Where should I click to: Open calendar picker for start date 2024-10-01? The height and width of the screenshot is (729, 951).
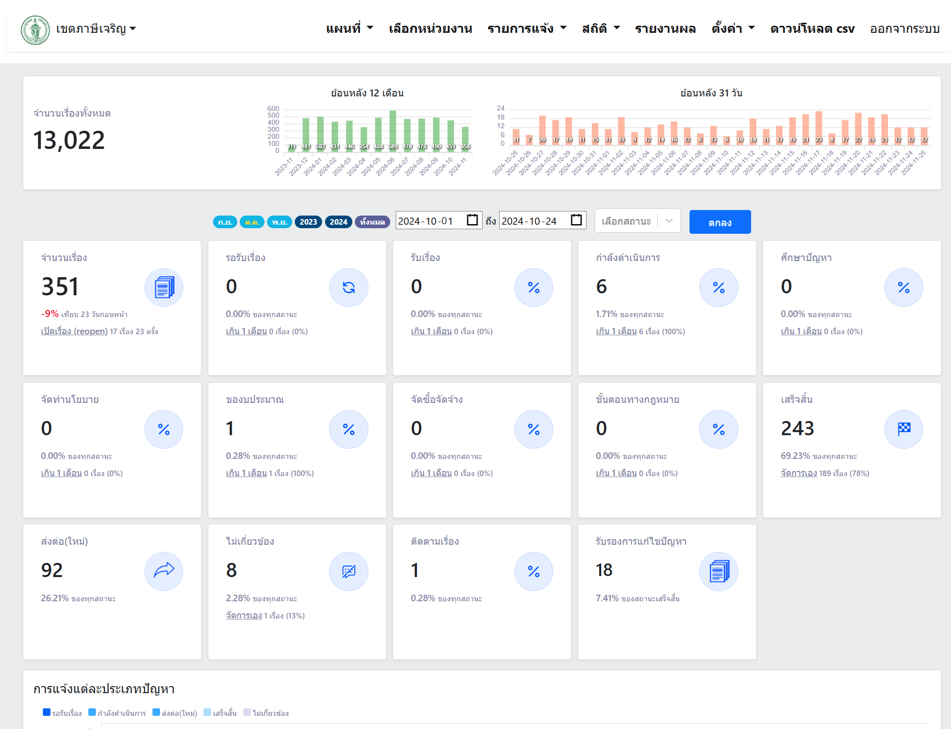(472, 221)
